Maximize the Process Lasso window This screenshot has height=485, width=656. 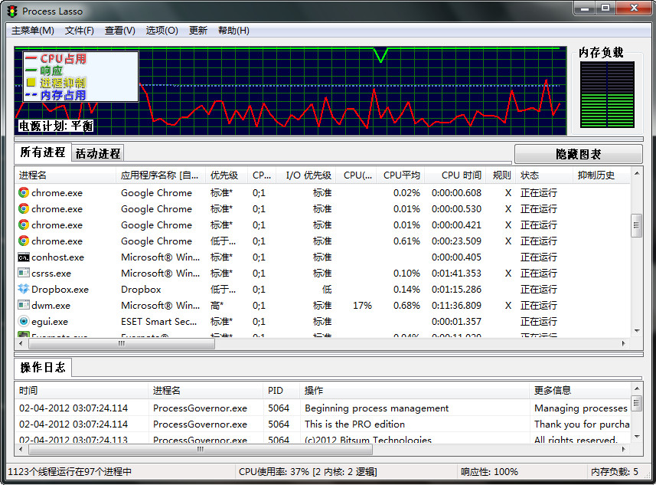point(605,8)
